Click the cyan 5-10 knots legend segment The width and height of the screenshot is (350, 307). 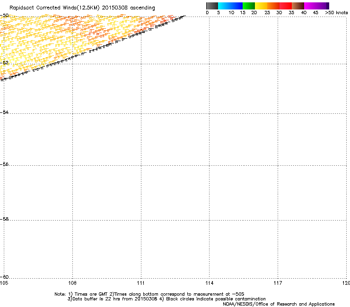coord(224,6)
